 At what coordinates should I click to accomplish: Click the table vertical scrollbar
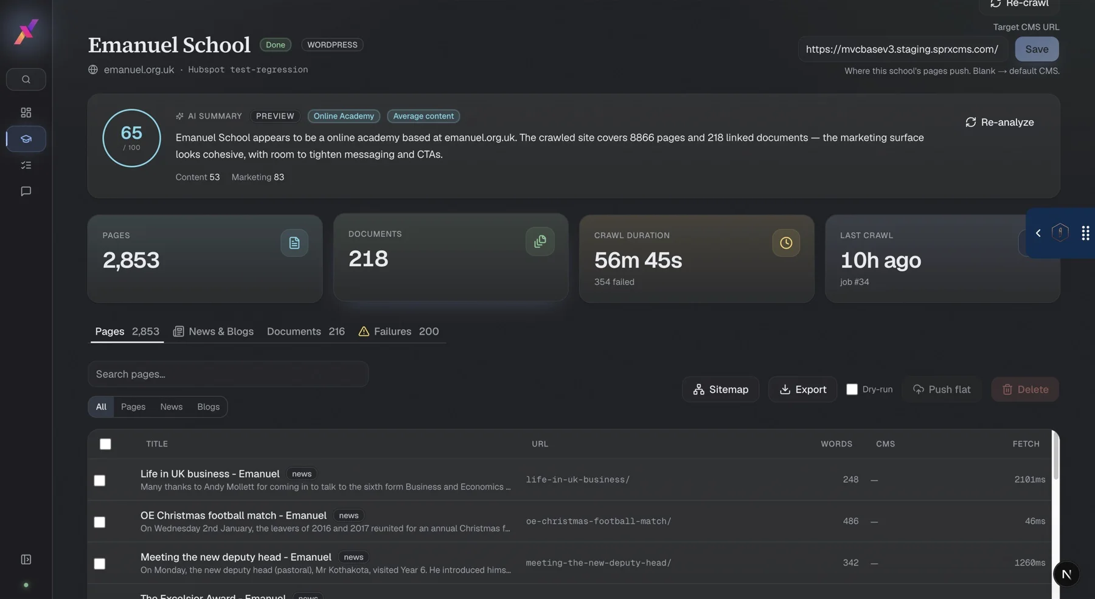click(1055, 456)
